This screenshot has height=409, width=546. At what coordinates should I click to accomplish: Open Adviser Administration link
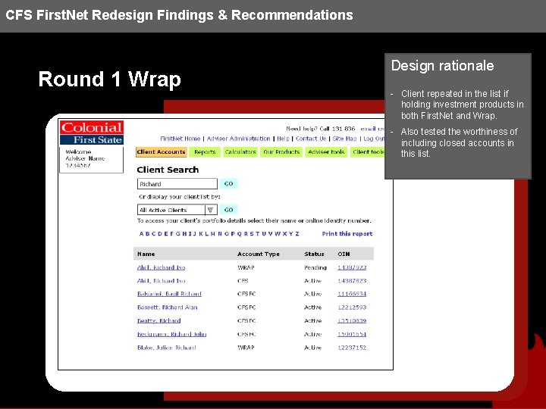(x=239, y=139)
